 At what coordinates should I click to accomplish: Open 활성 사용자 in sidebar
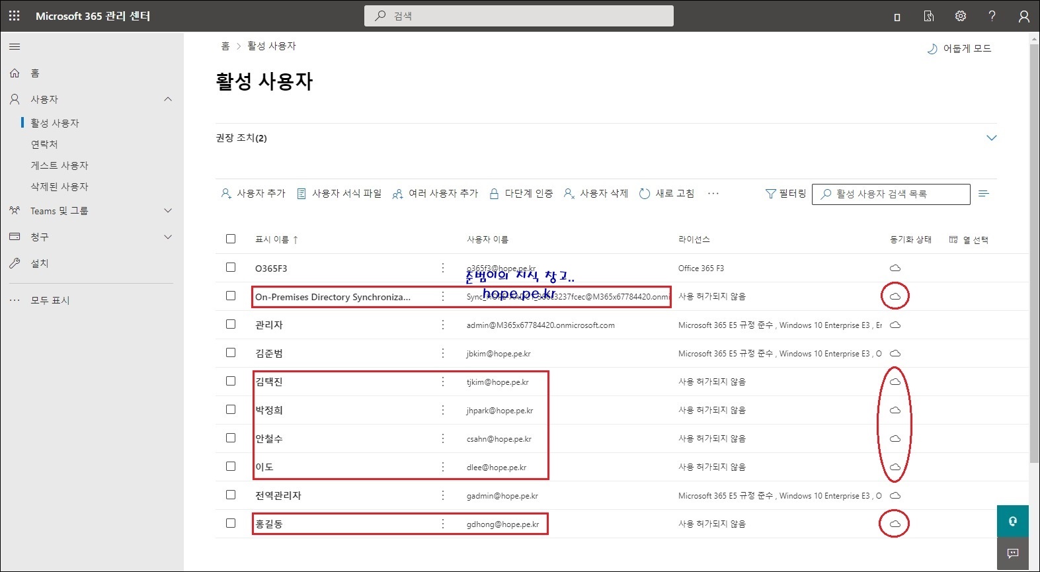55,123
